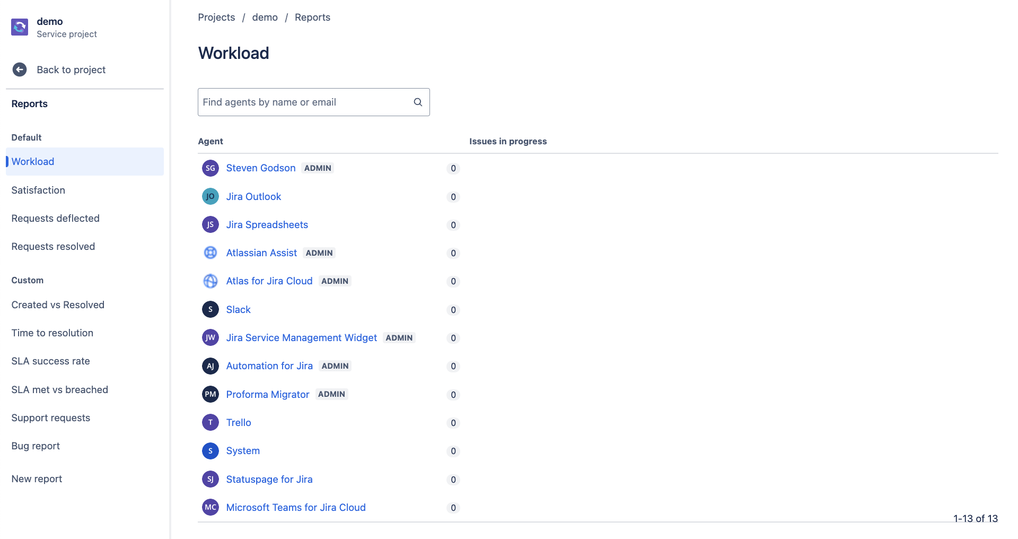
Task: Click Steven Godson's issues count 0
Action: [x=453, y=168]
